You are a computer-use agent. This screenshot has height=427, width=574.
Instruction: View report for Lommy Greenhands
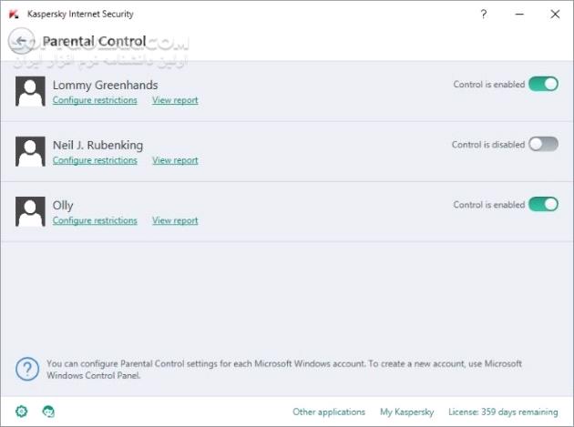click(175, 100)
